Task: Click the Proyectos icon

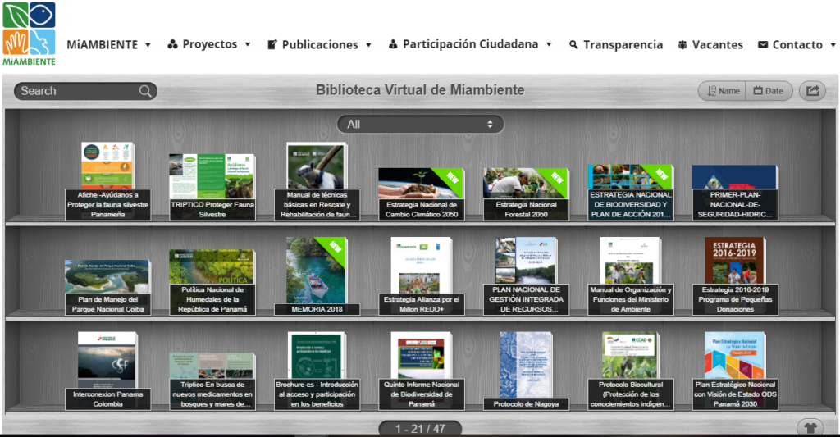Action: click(x=172, y=44)
